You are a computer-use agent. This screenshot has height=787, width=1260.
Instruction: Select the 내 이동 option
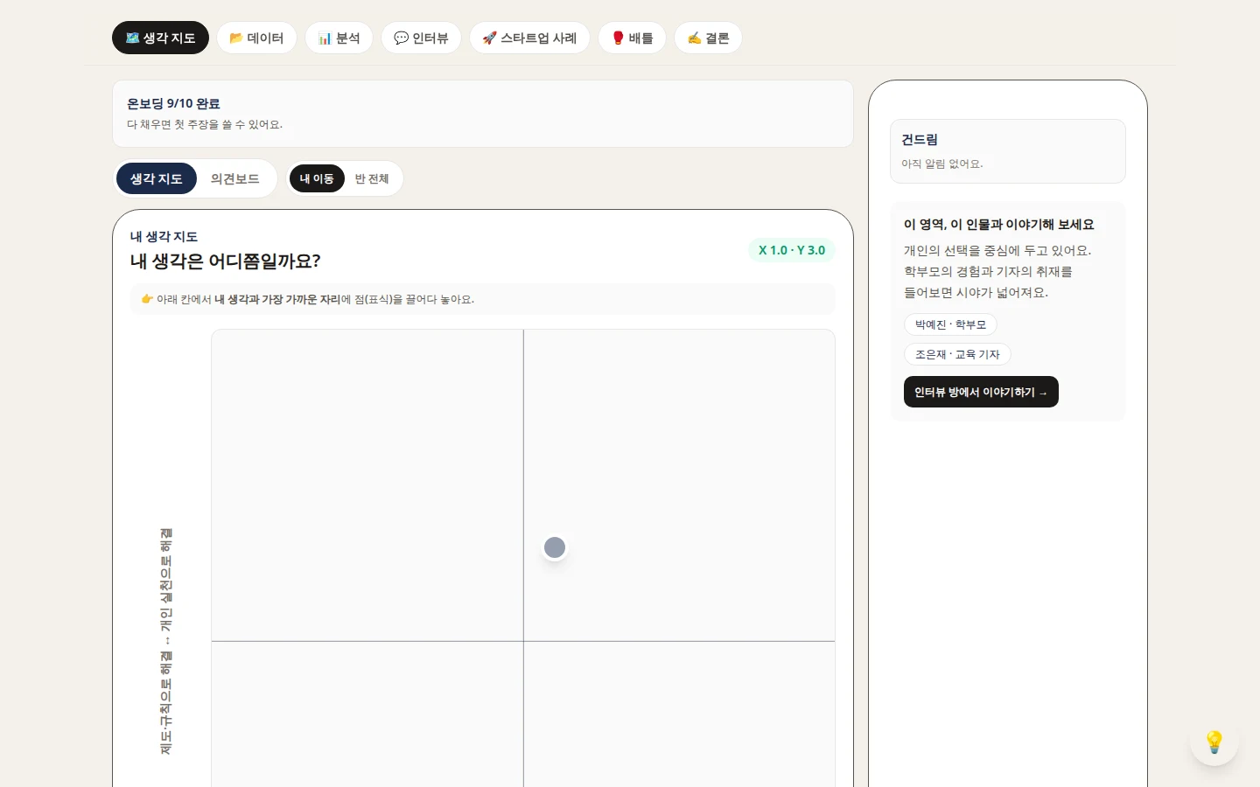coord(317,178)
